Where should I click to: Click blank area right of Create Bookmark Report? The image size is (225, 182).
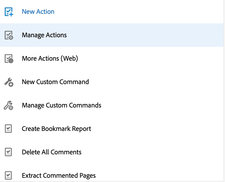click(157, 129)
